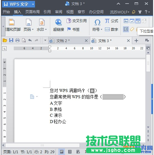This screenshot has width=154, height=155.
Task: Click the form field options icon
Action: [x=144, y=21]
